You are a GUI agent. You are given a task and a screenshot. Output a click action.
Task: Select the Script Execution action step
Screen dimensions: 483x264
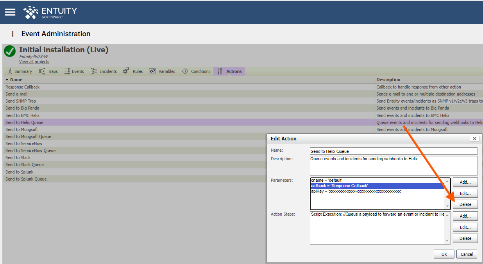click(x=377, y=214)
